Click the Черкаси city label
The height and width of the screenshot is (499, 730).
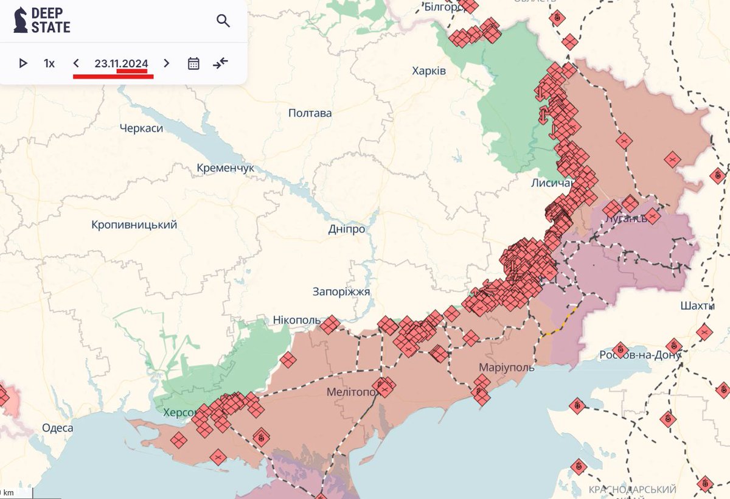click(x=142, y=128)
